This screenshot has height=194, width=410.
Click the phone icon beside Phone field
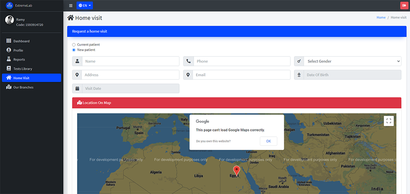tap(189, 61)
